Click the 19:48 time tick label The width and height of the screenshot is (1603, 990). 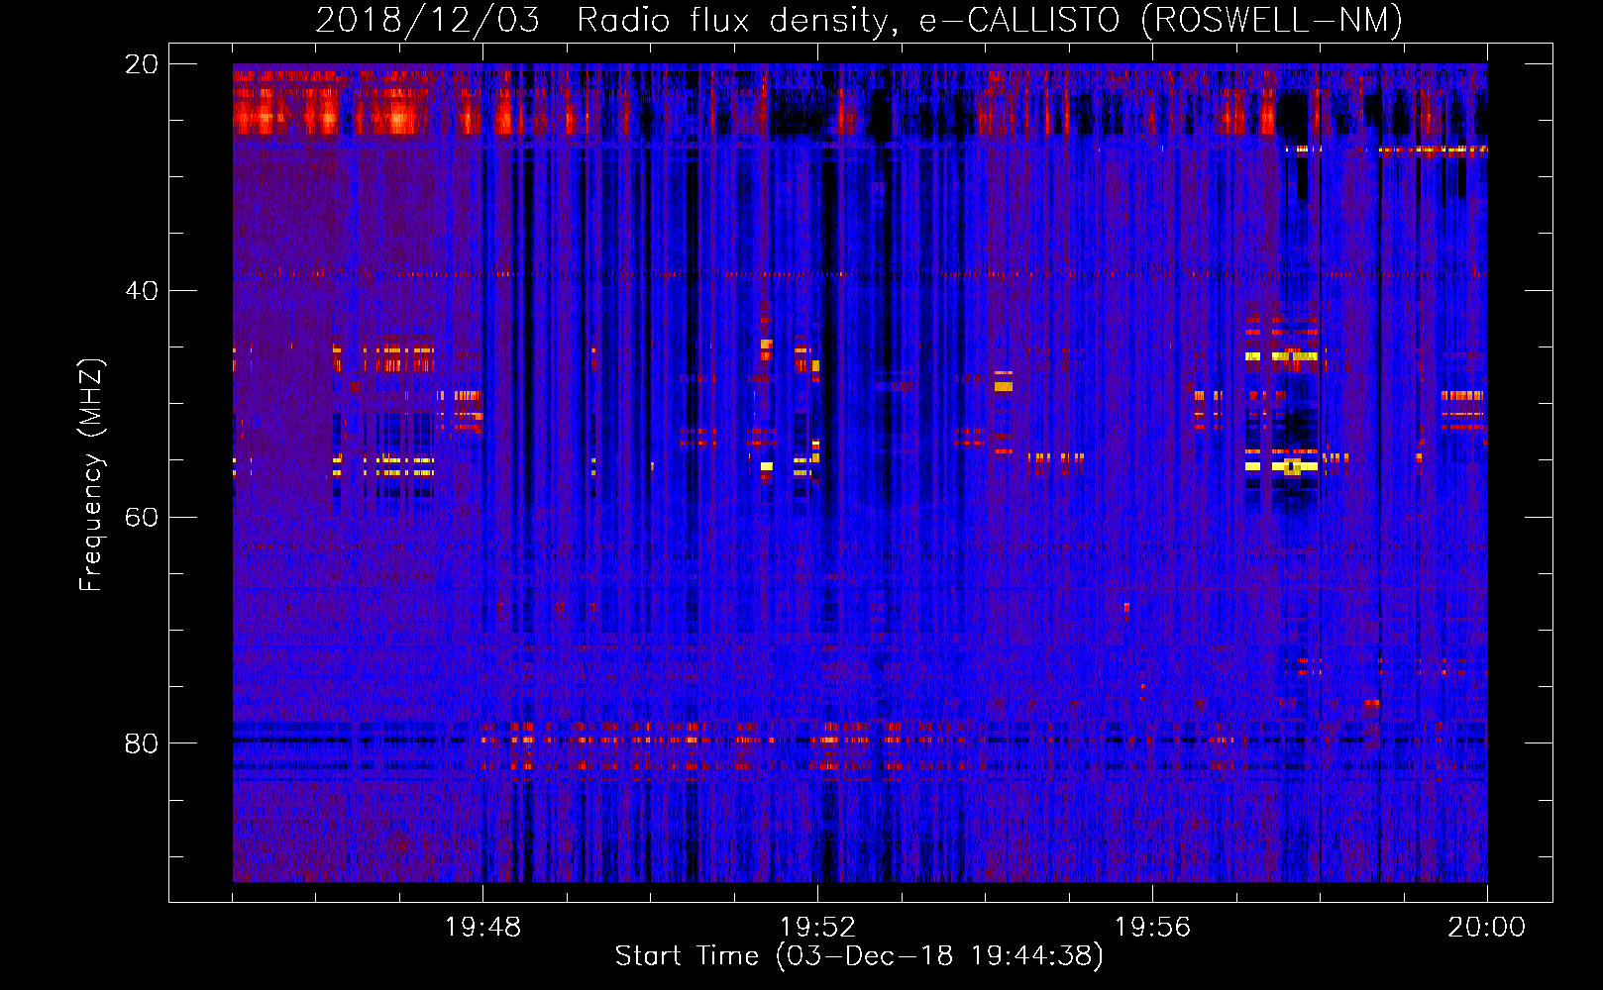coord(483,928)
